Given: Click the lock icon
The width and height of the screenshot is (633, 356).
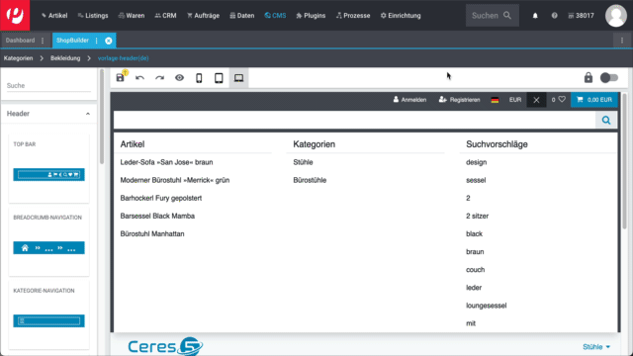Looking at the screenshot, I should point(588,77).
